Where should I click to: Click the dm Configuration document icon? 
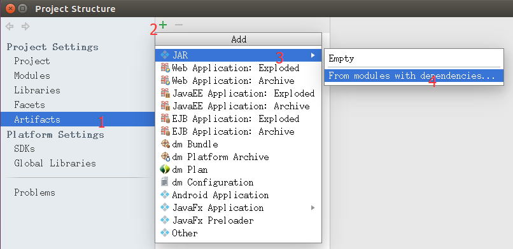coord(165,182)
